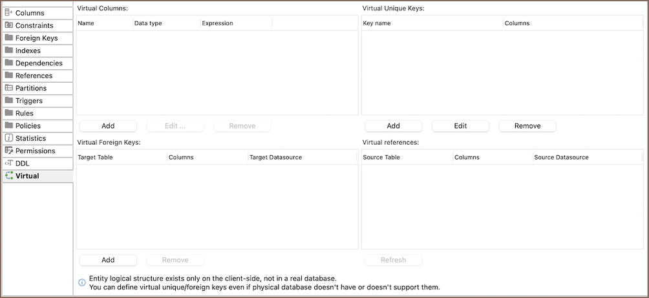Click the Constraints tab icon
The image size is (649, 298).
click(9, 25)
